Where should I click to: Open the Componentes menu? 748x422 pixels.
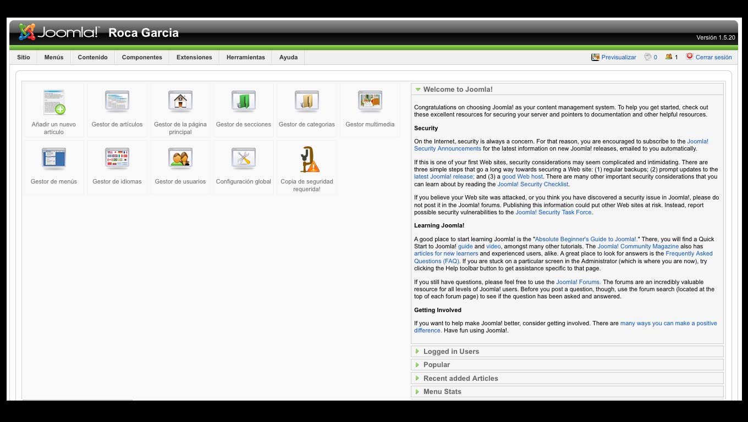(x=142, y=57)
